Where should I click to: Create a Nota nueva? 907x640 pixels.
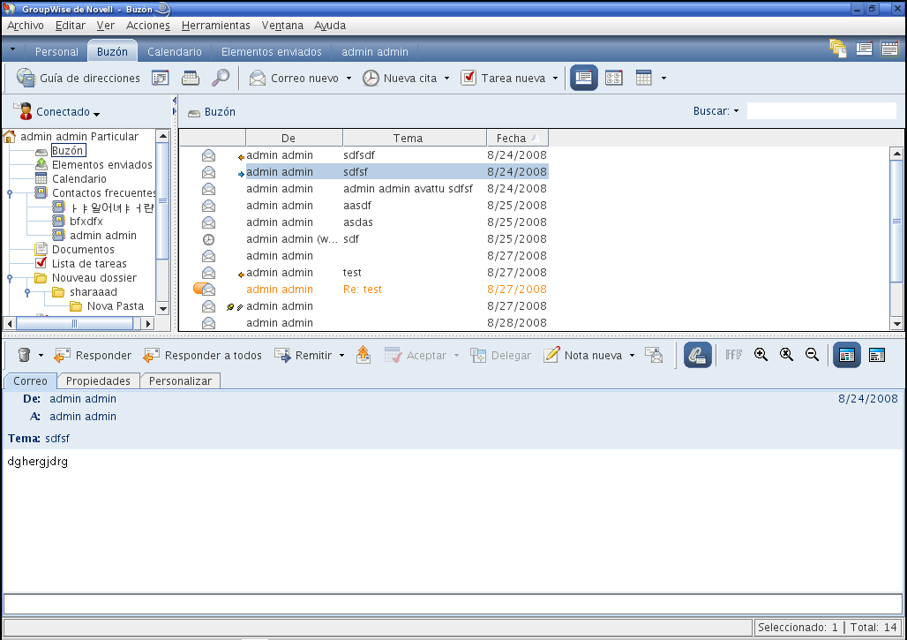[583, 355]
